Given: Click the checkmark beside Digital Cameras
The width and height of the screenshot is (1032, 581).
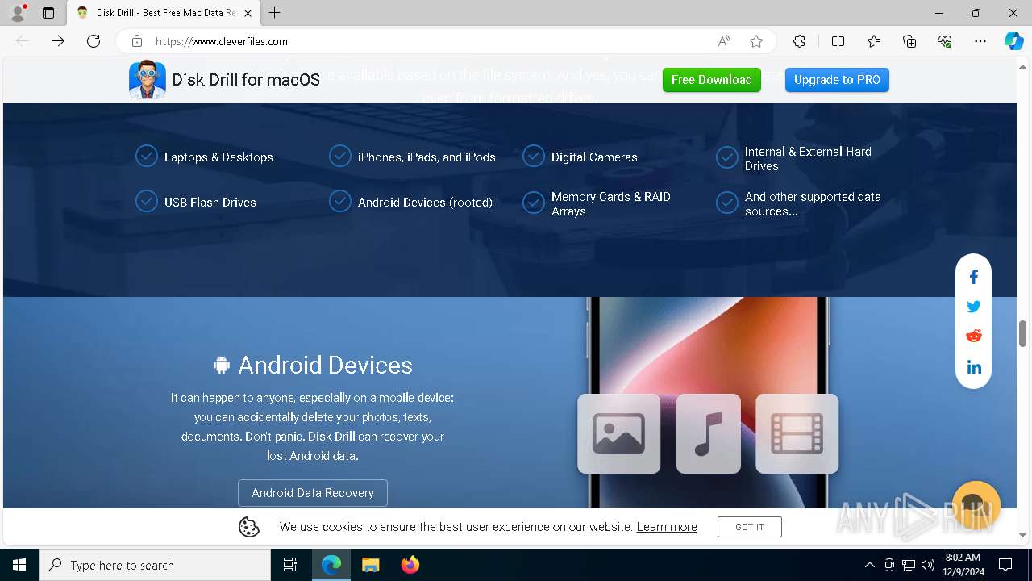Looking at the screenshot, I should click(534, 157).
